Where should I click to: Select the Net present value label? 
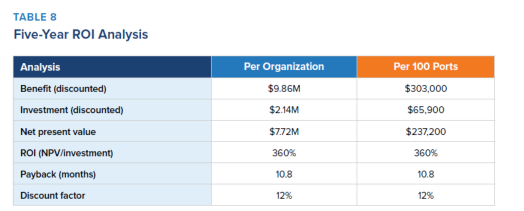57,132
